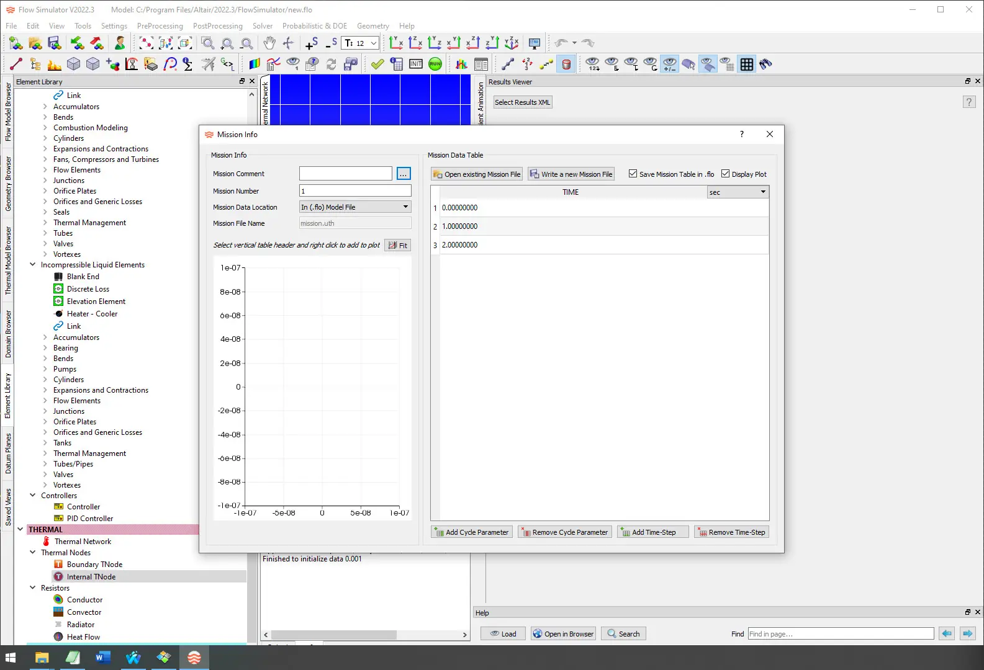The width and height of the screenshot is (984, 670).
Task: Click the Mission Number input field
Action: coord(355,191)
